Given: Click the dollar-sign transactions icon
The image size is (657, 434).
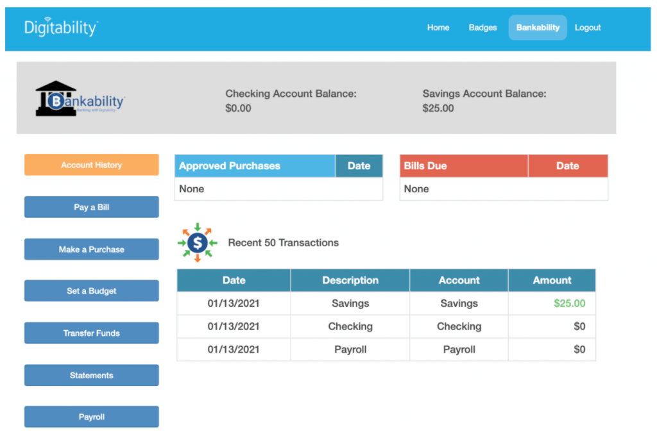Looking at the screenshot, I should click(x=197, y=242).
